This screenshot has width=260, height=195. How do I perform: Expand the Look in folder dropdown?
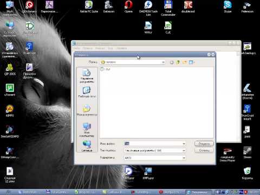(163, 62)
